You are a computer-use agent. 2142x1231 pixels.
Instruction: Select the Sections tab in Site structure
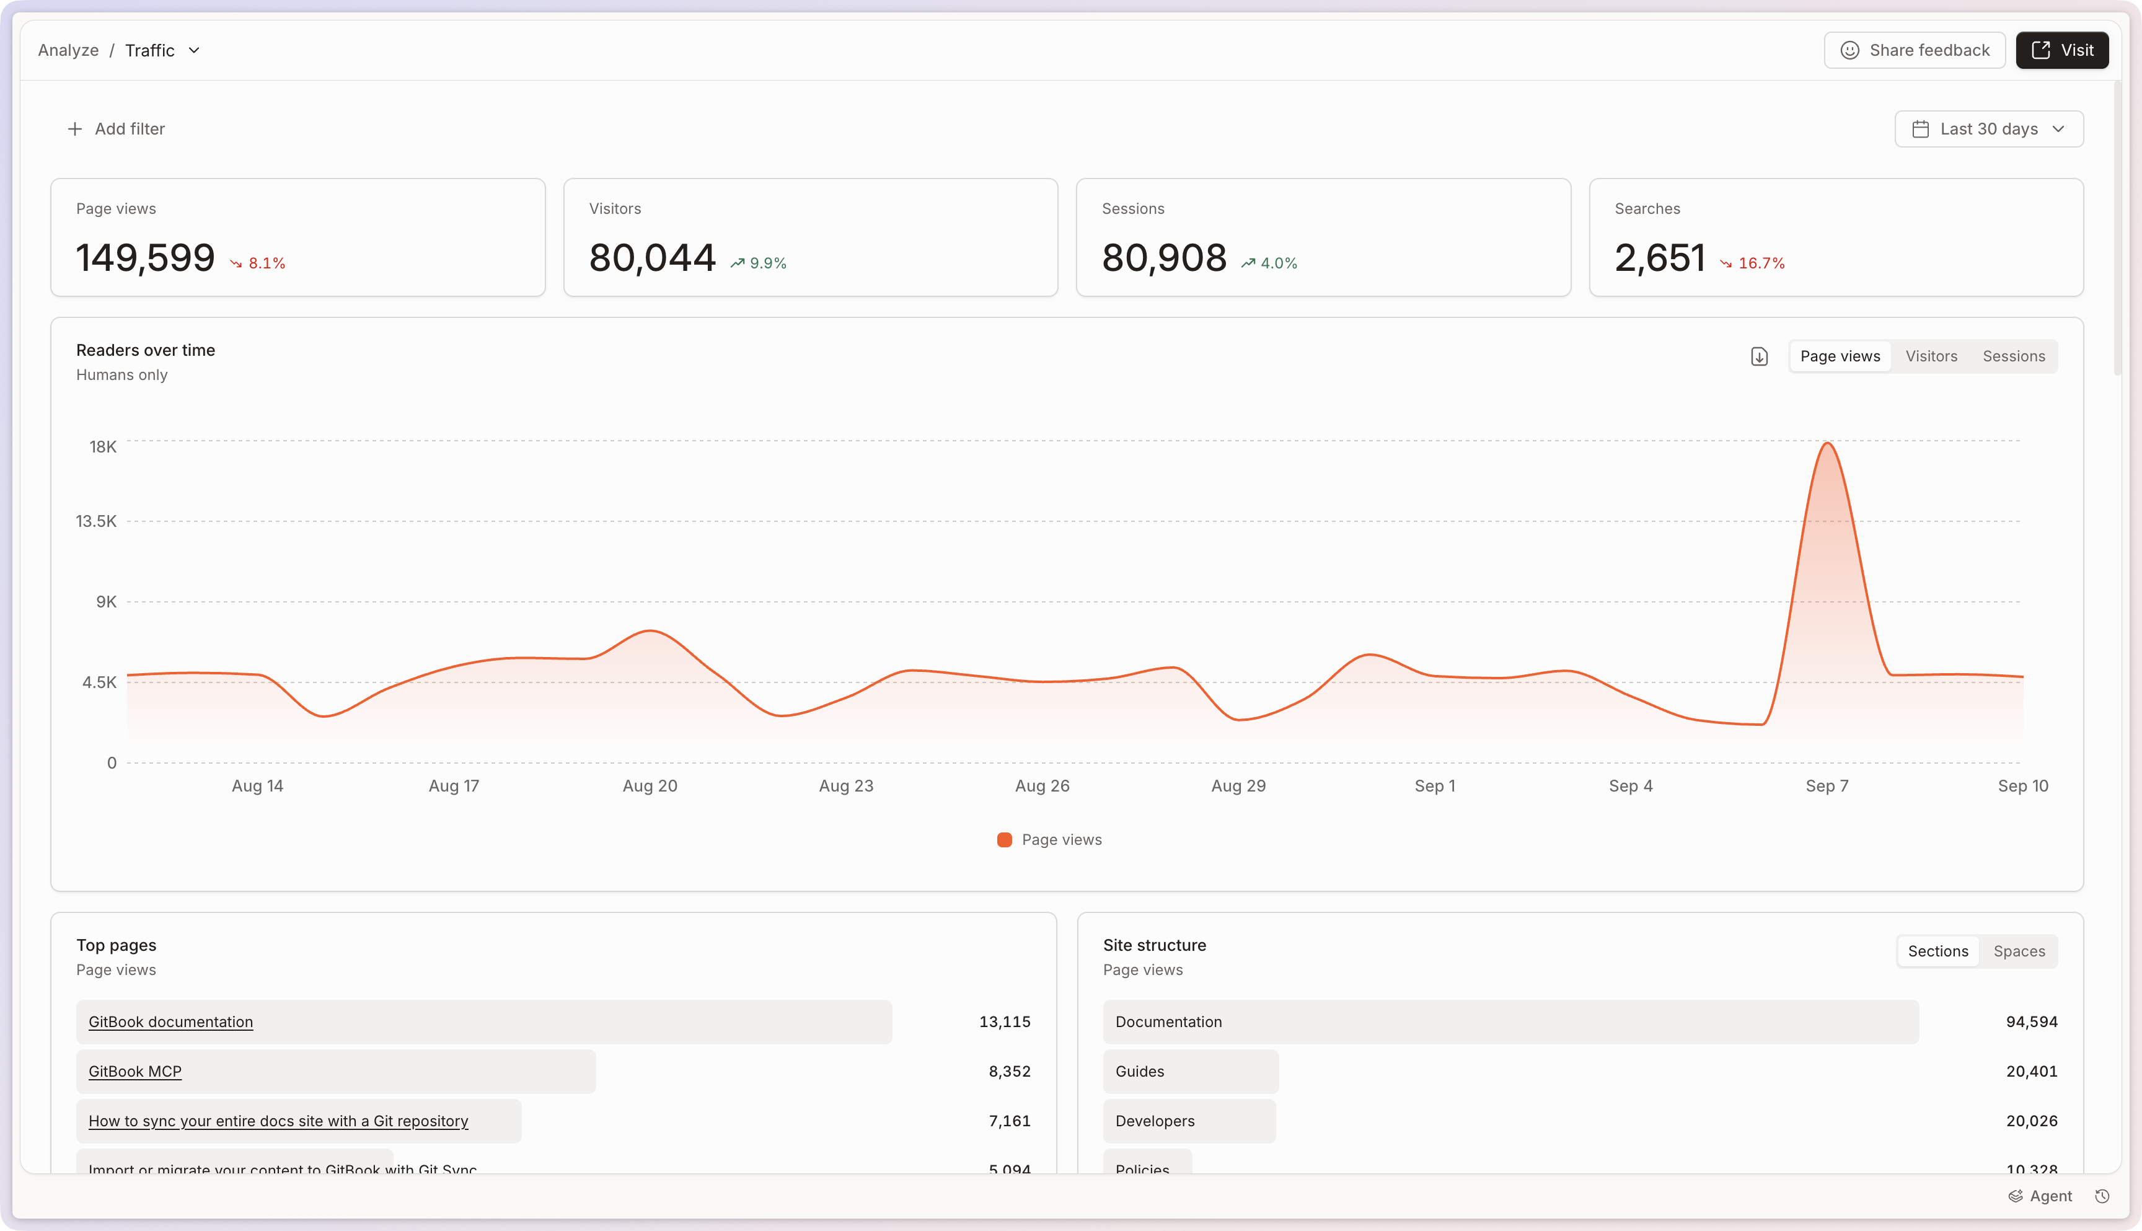(x=1938, y=951)
